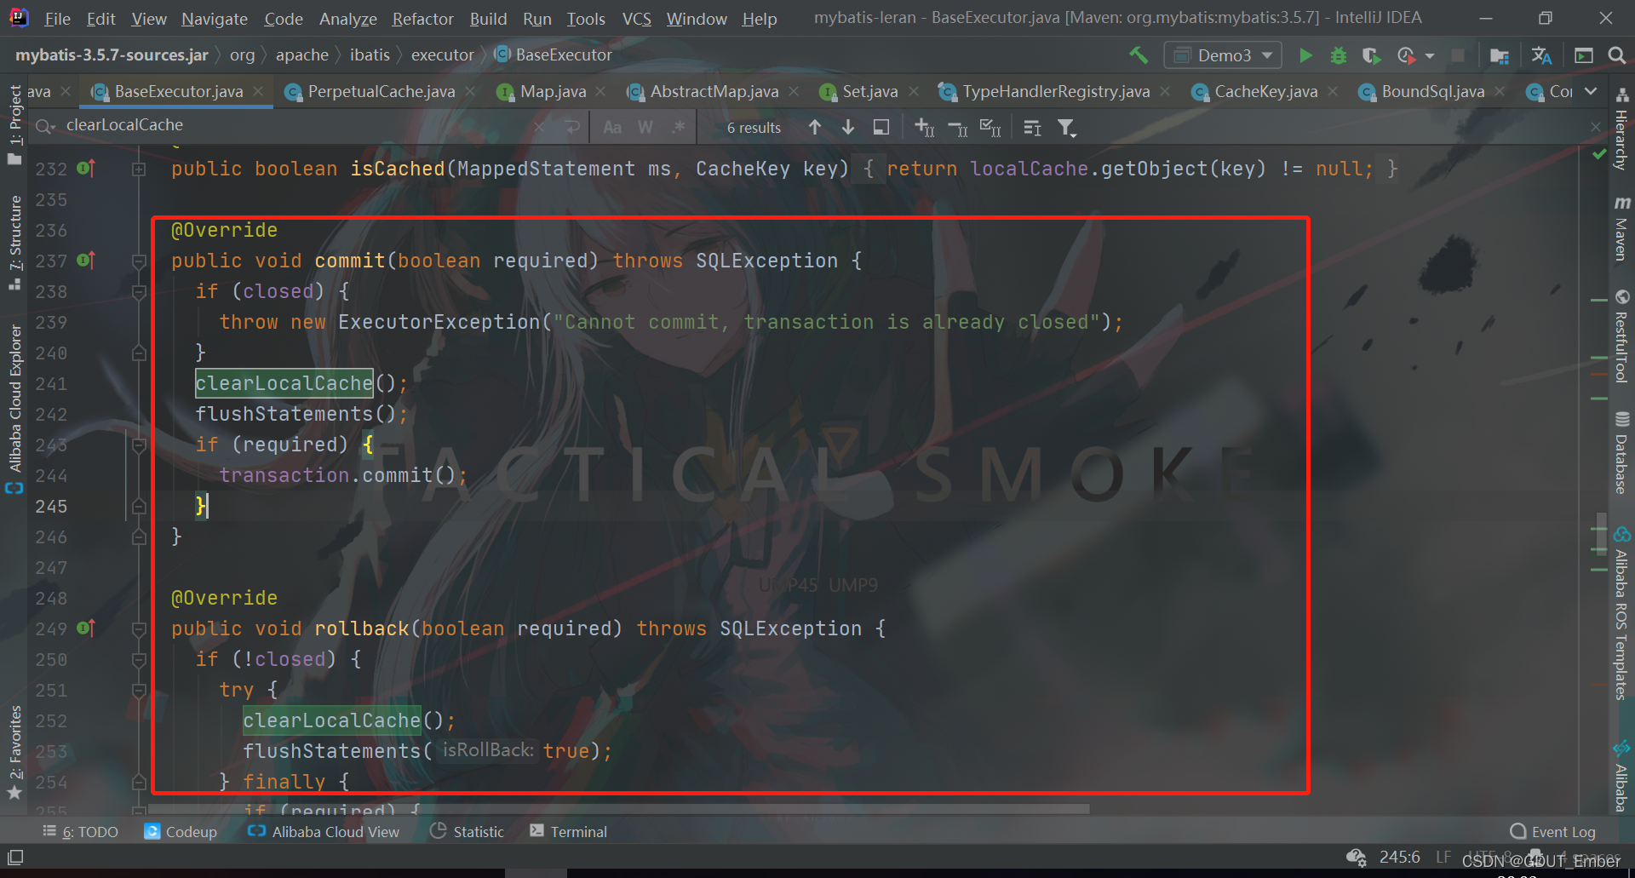Viewport: 1635px width, 878px height.
Task: Toggle Match Case (Aa) in search
Action: tap(612, 127)
